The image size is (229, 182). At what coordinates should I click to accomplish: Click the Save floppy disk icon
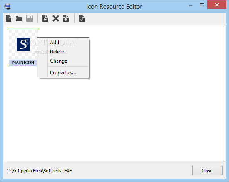coord(30,18)
